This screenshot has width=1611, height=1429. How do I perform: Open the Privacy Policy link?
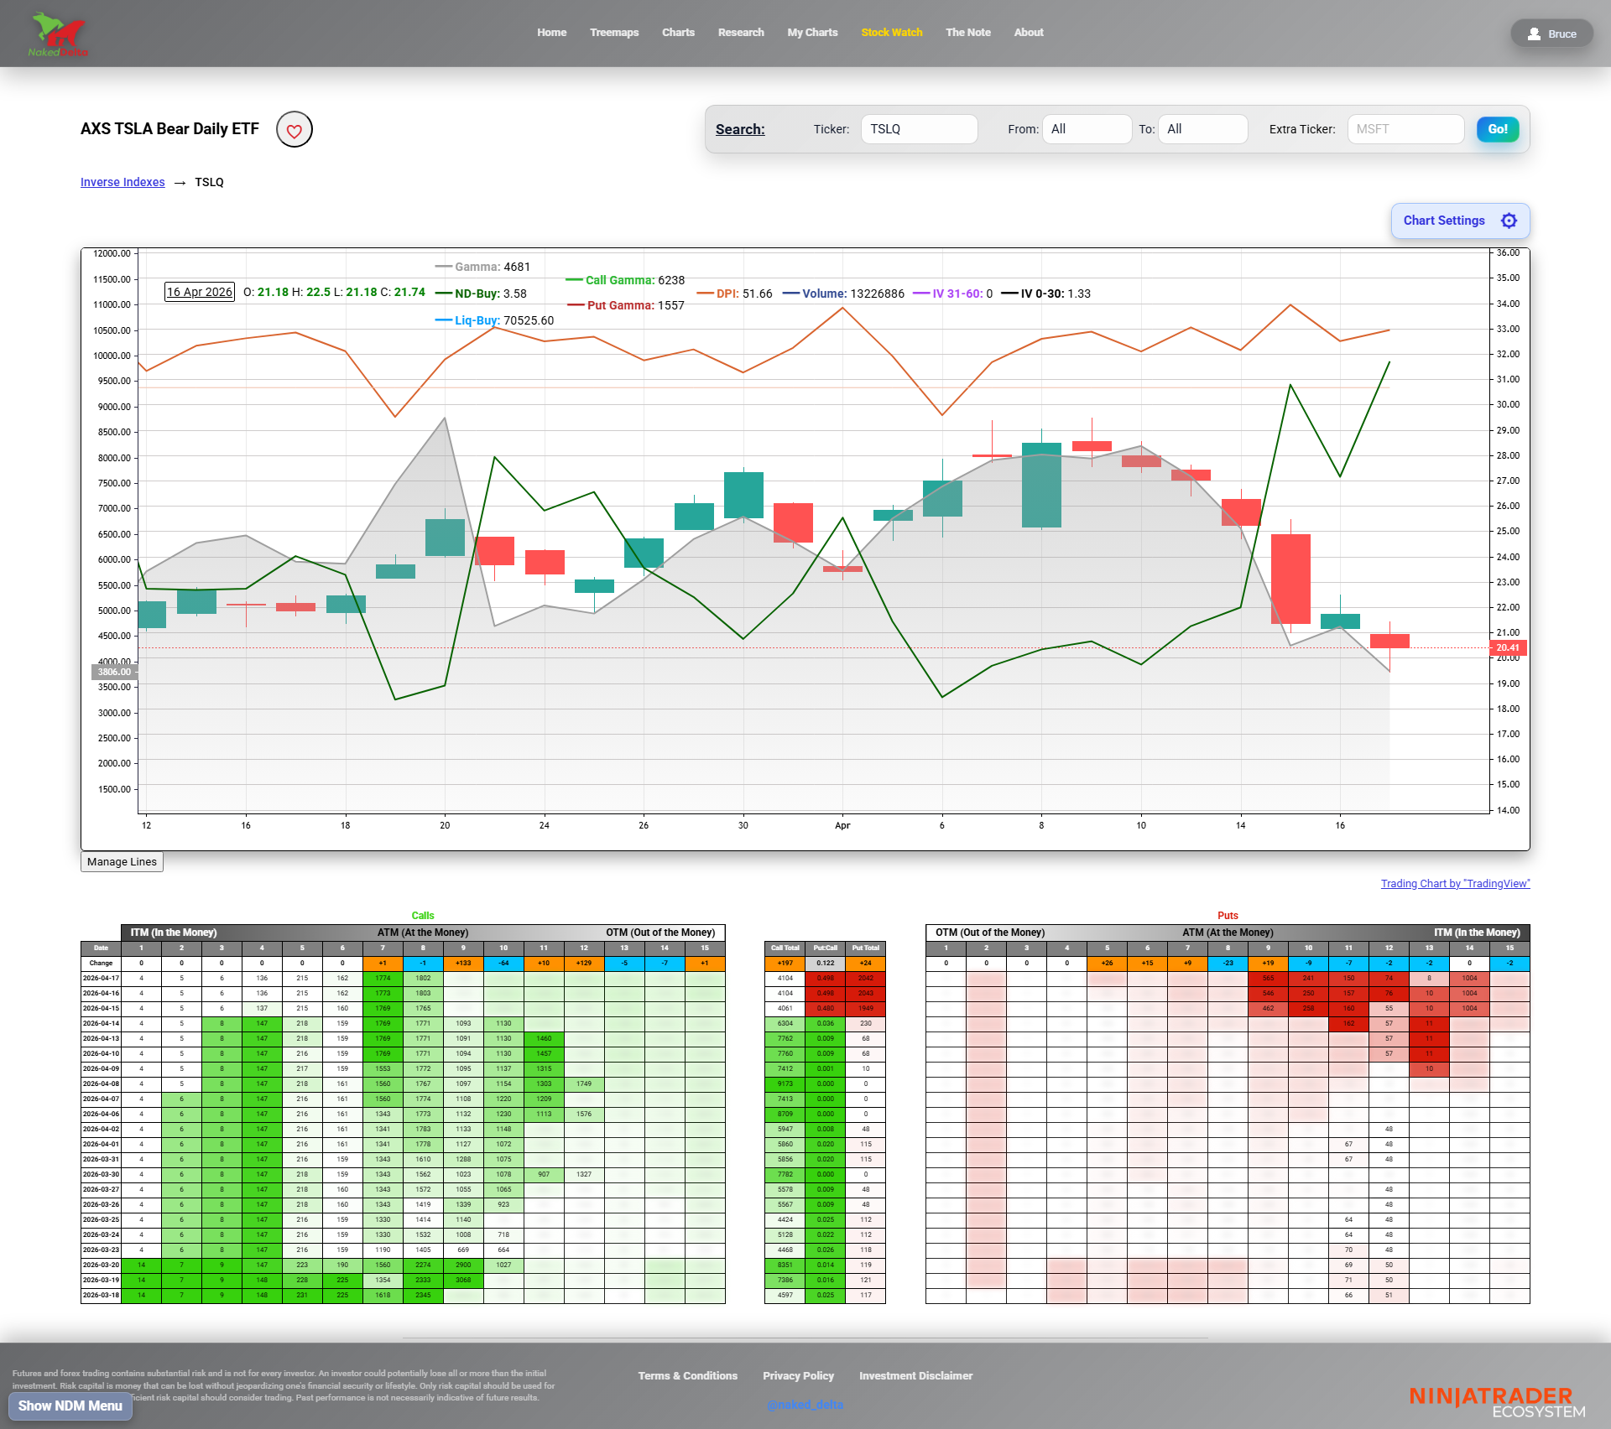point(798,1376)
